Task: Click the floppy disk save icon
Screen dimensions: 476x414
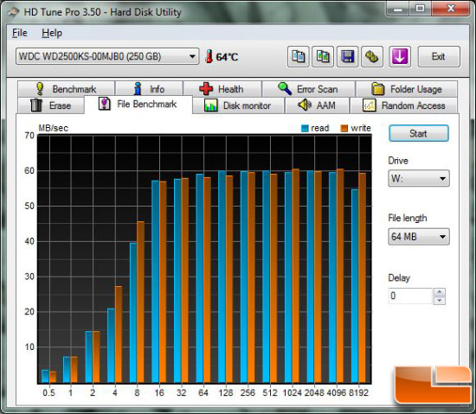Action: 348,57
